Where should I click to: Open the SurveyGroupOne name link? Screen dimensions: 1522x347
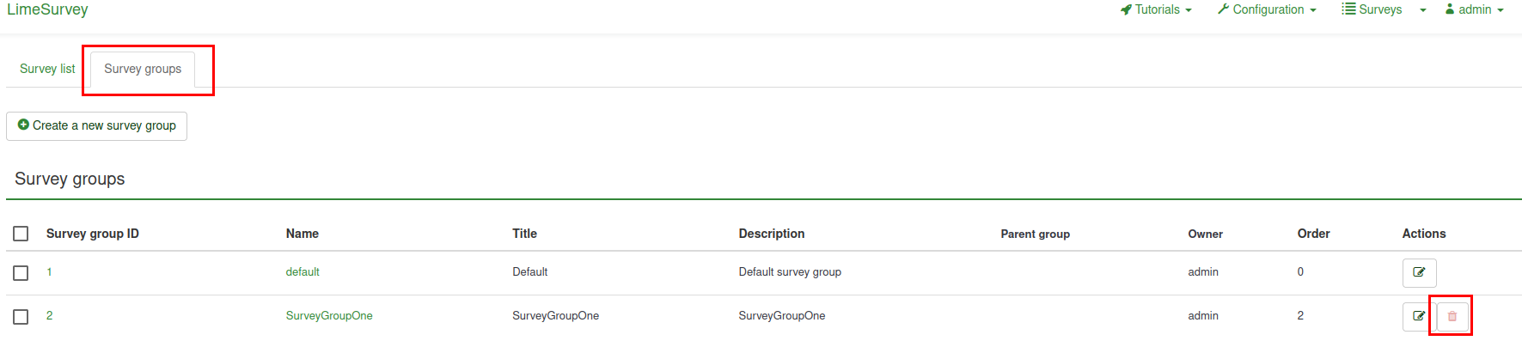point(329,316)
